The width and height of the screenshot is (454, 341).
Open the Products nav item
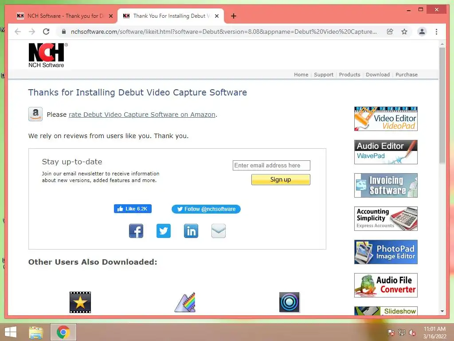click(x=349, y=75)
